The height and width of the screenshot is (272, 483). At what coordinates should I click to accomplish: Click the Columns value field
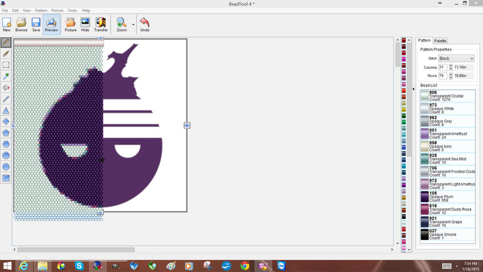click(442, 67)
